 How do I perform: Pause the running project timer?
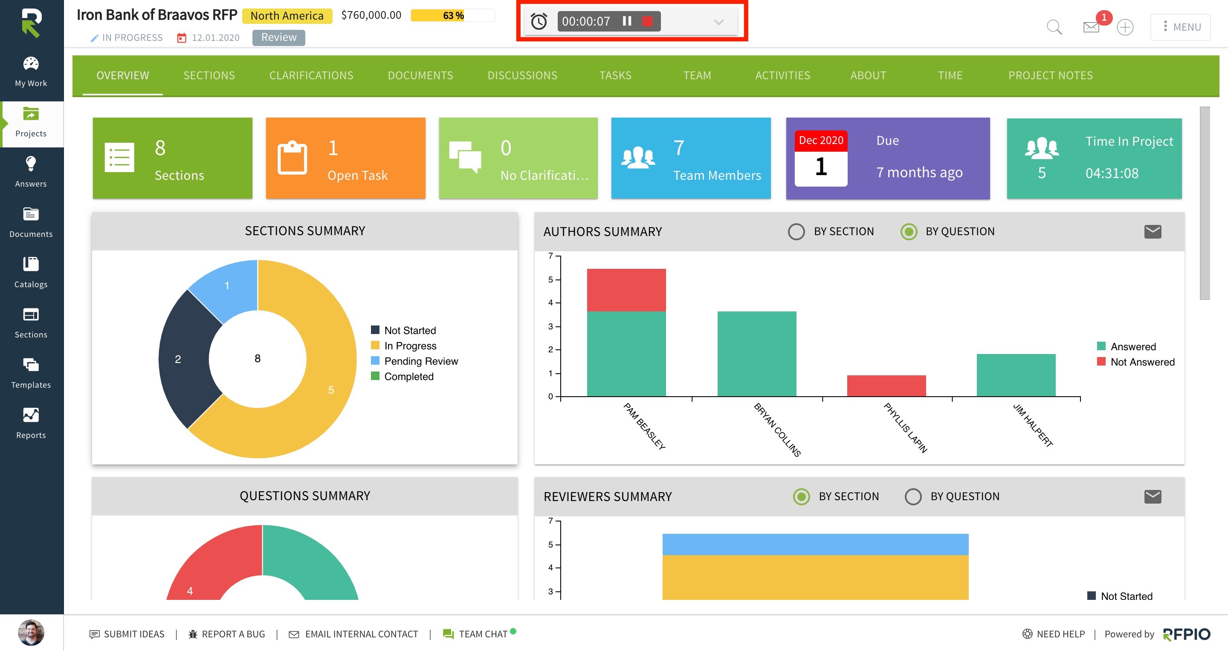[627, 21]
